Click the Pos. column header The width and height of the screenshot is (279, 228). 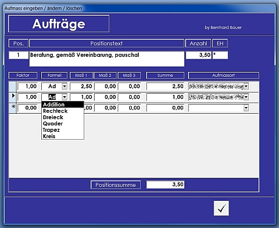(x=18, y=44)
